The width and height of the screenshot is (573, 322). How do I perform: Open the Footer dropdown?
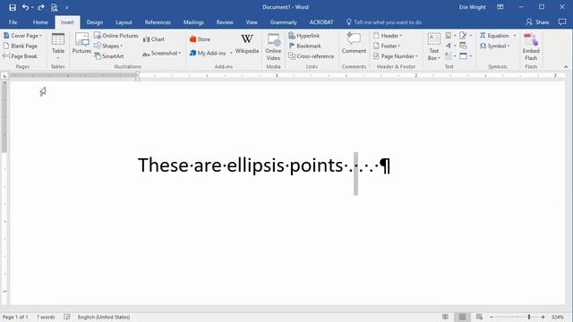tap(387, 46)
